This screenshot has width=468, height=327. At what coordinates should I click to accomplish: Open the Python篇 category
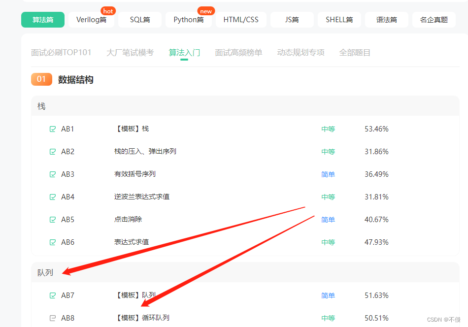pos(189,20)
